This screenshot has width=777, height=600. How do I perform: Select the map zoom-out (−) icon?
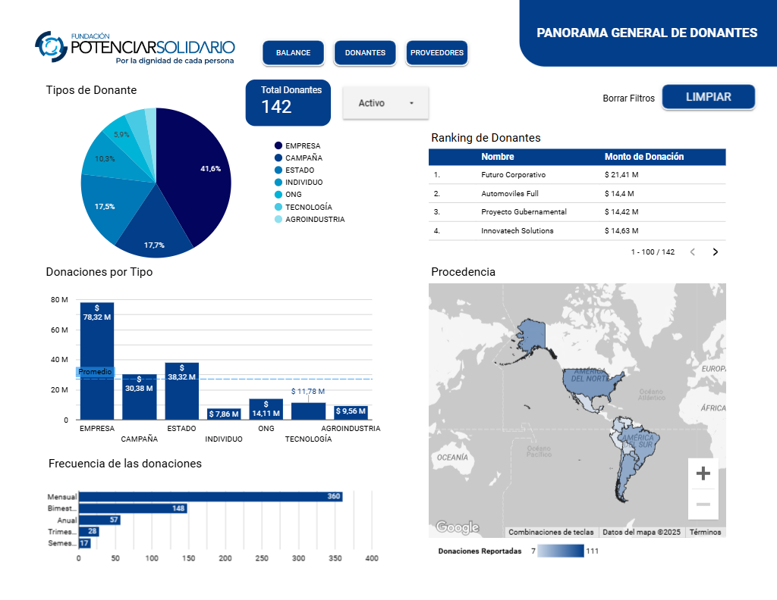pos(703,502)
